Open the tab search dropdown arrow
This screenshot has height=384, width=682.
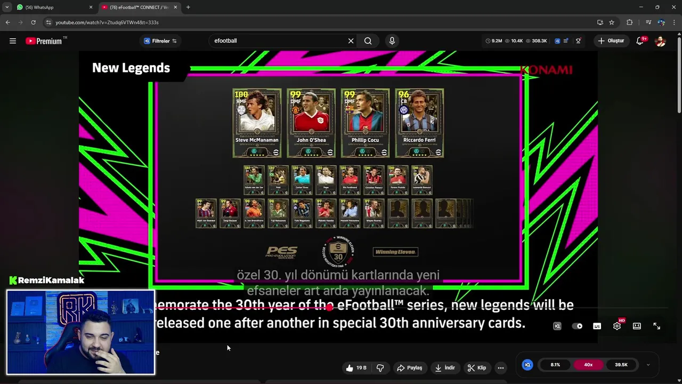pyautogui.click(x=7, y=7)
